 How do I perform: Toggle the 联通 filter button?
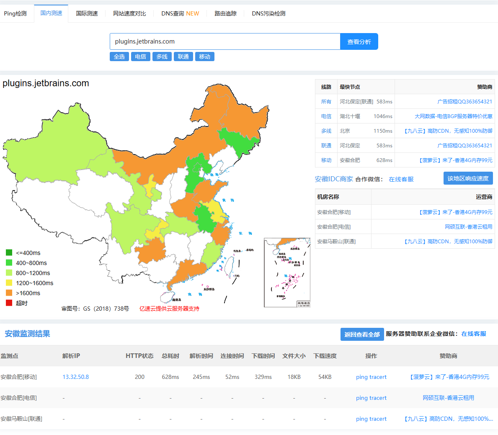pyautogui.click(x=183, y=57)
